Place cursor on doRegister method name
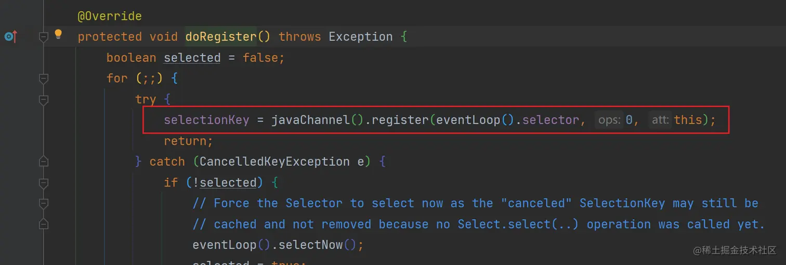Image resolution: width=786 pixels, height=265 pixels. 221,37
